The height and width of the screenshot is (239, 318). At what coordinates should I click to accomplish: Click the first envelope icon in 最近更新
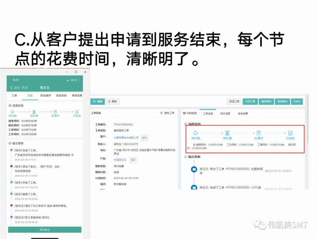coord(194,169)
